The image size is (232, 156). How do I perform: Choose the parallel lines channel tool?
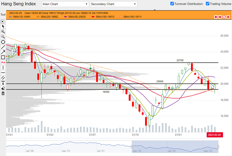click(x=3, y=78)
